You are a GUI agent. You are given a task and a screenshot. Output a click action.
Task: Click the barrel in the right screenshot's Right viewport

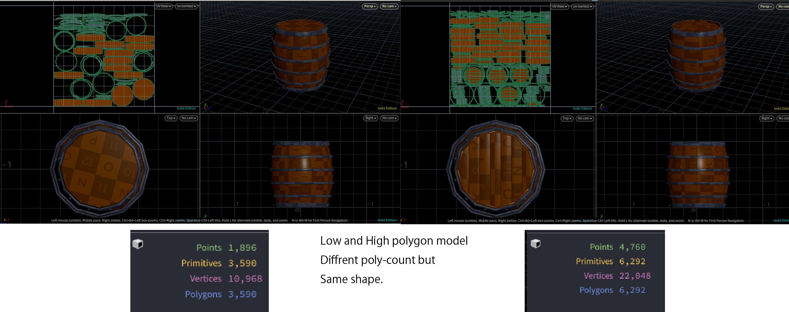(698, 174)
